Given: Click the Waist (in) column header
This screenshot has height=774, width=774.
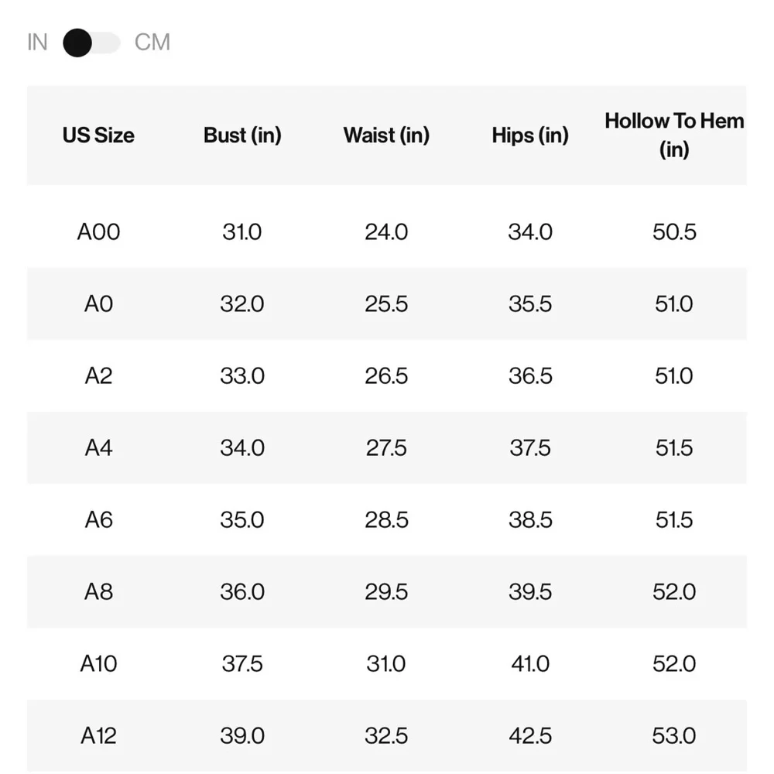Looking at the screenshot, I should (x=386, y=135).
